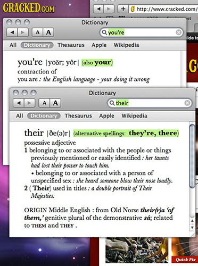Screen dimensions: 198x266
Task: Select Dictionary tab in "their" Dictionary window
Action: click(x=44, y=116)
